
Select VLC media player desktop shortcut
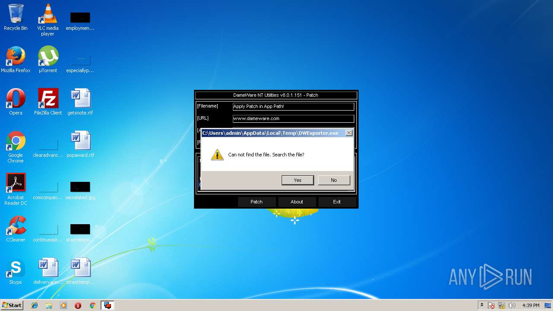point(48,20)
